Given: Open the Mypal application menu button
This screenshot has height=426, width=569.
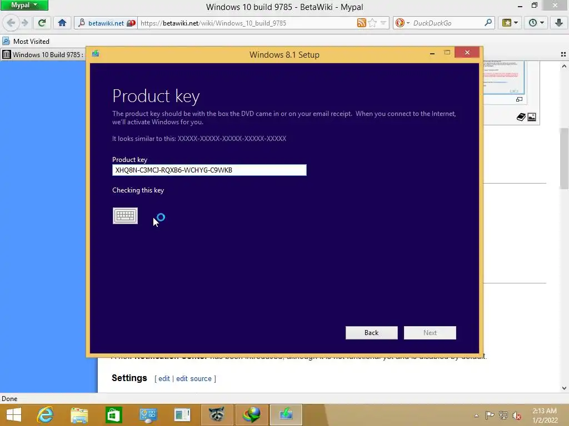Looking at the screenshot, I should click(24, 5).
